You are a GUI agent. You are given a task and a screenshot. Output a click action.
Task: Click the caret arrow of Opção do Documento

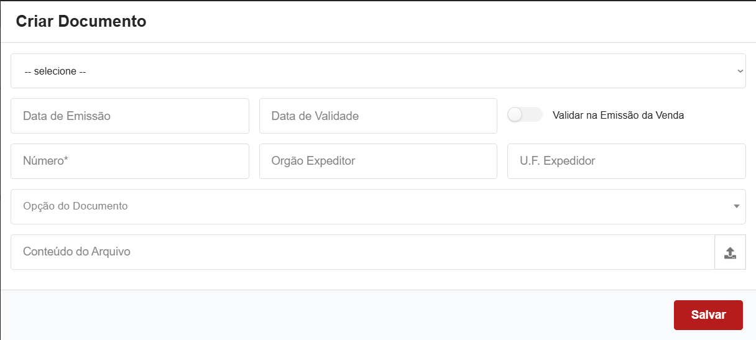coord(736,206)
